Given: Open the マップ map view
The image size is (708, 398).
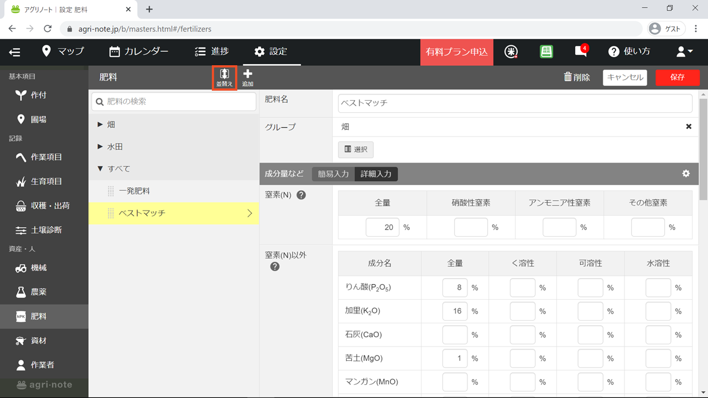Looking at the screenshot, I should 63,51.
